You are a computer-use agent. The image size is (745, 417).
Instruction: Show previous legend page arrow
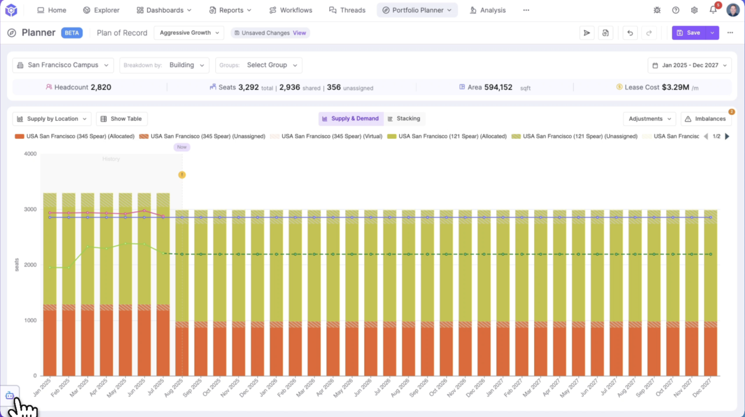click(x=706, y=136)
